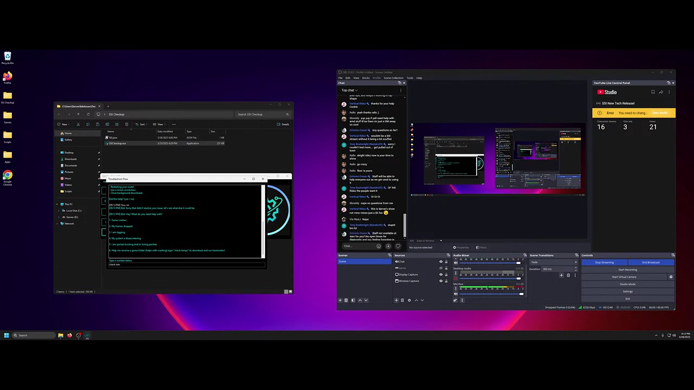Remove selected scene using trash icon in Scenes dock
Image resolution: width=694 pixels, height=390 pixels.
(346, 300)
